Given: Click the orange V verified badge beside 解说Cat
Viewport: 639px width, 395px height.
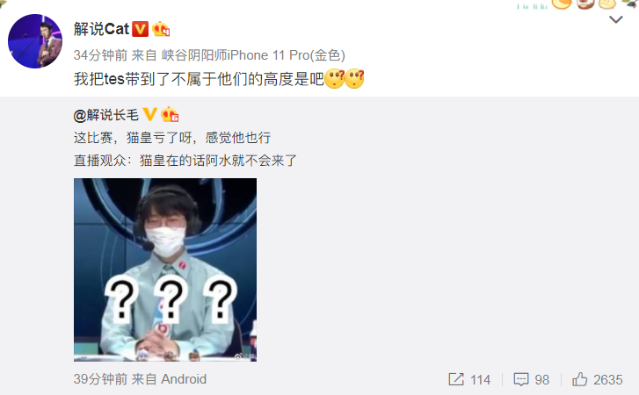Looking at the screenshot, I should click(x=141, y=29).
